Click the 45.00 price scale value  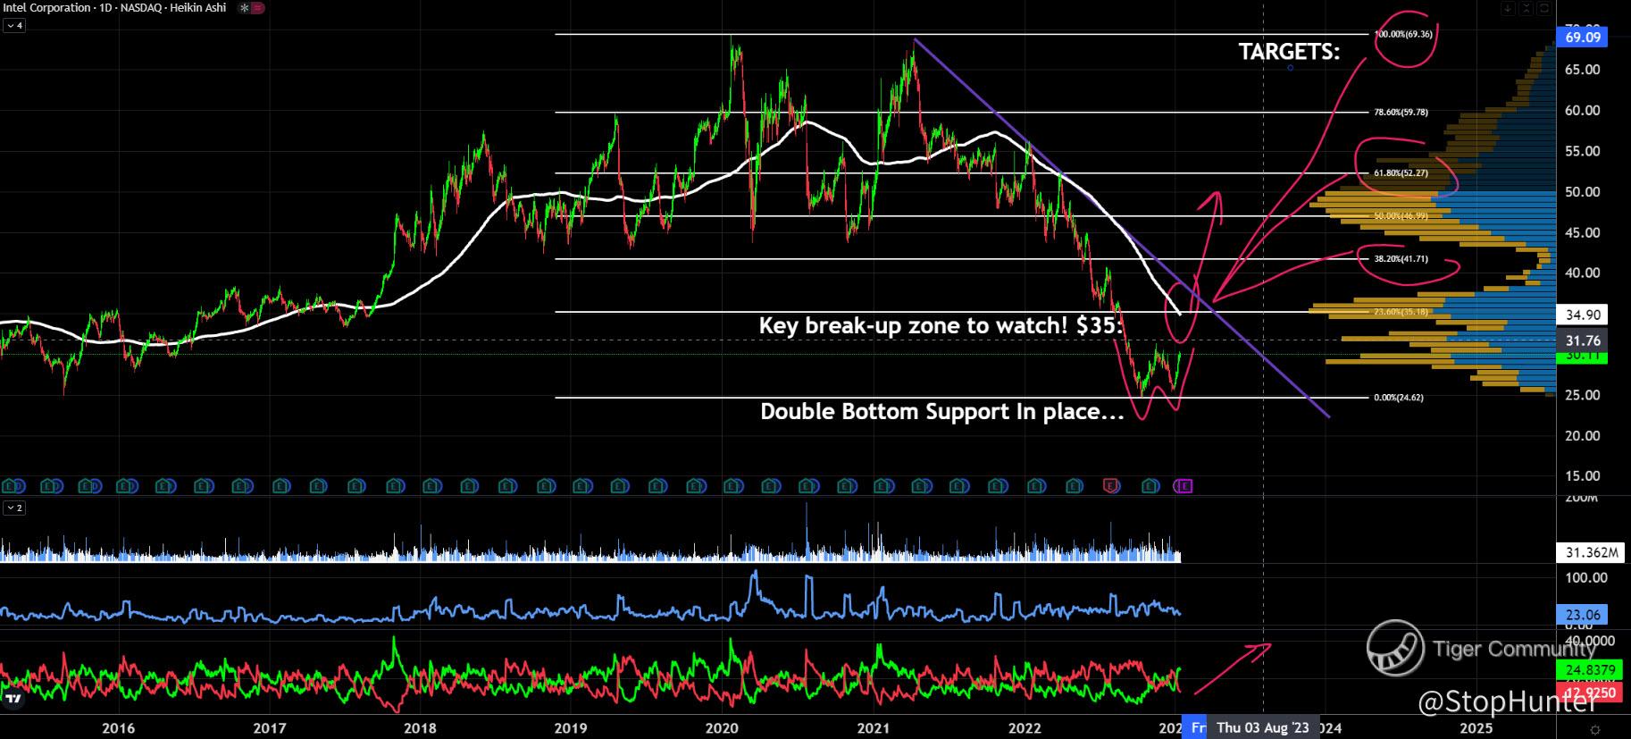tap(1582, 232)
